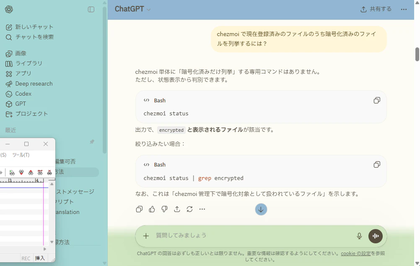Click find-next (down arrow binoculars) in editor toolbar
The height and width of the screenshot is (266, 420).
click(x=21, y=172)
